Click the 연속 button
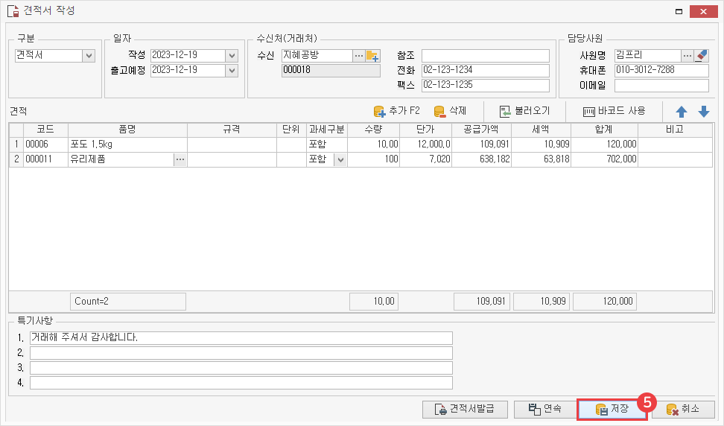The width and height of the screenshot is (724, 426). (545, 409)
